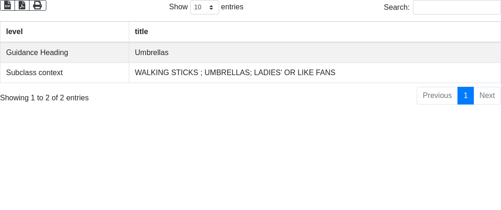Export the table as PDF
The height and width of the screenshot is (210, 501).
pyautogui.click(x=22, y=5)
